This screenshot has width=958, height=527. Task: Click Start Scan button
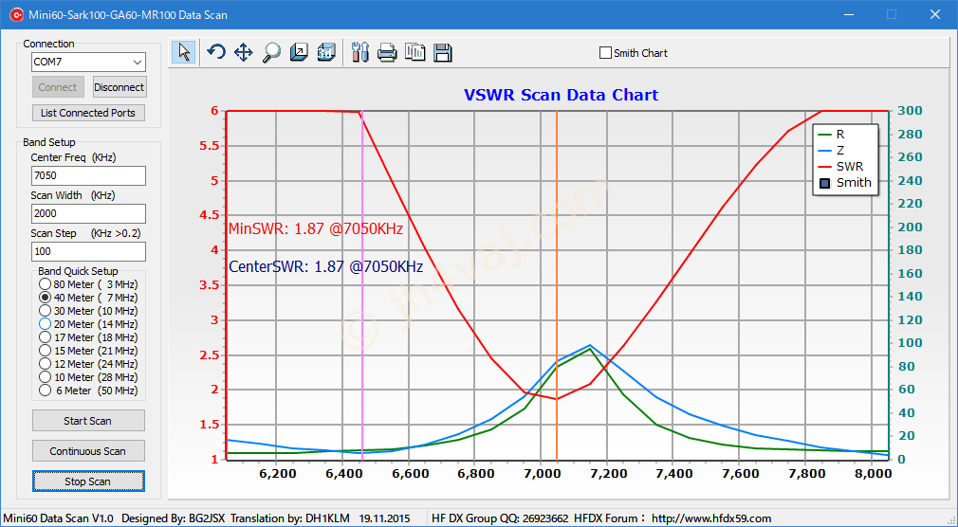tap(88, 421)
